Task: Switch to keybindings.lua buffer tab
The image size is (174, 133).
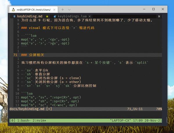Action: [x=72, y=16]
